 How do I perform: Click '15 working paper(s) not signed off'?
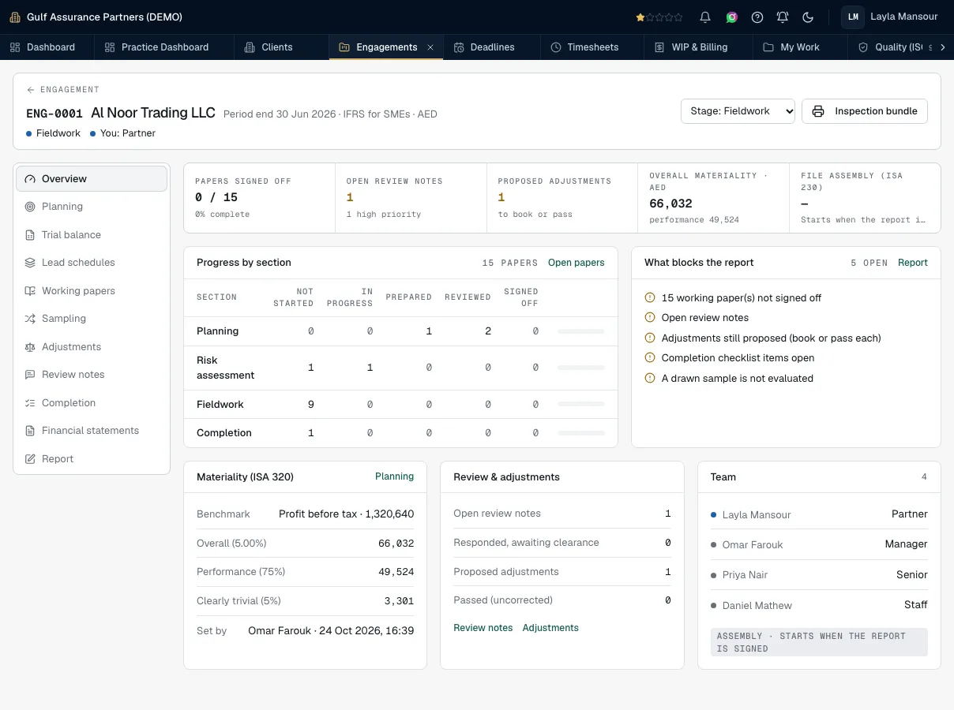coord(742,298)
